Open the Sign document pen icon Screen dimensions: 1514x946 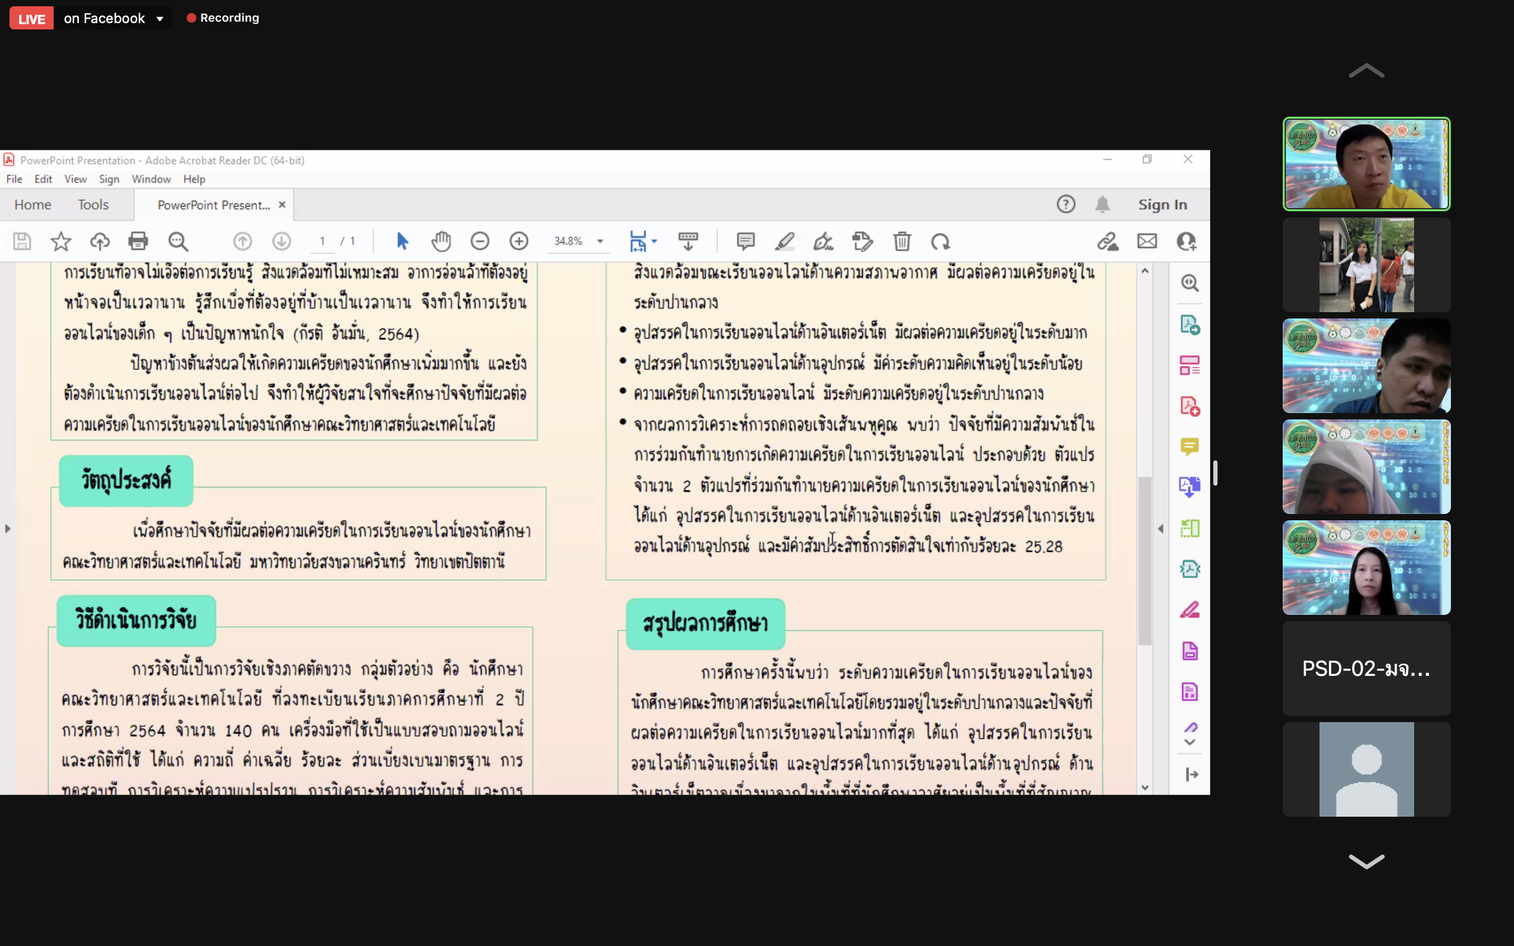823,242
